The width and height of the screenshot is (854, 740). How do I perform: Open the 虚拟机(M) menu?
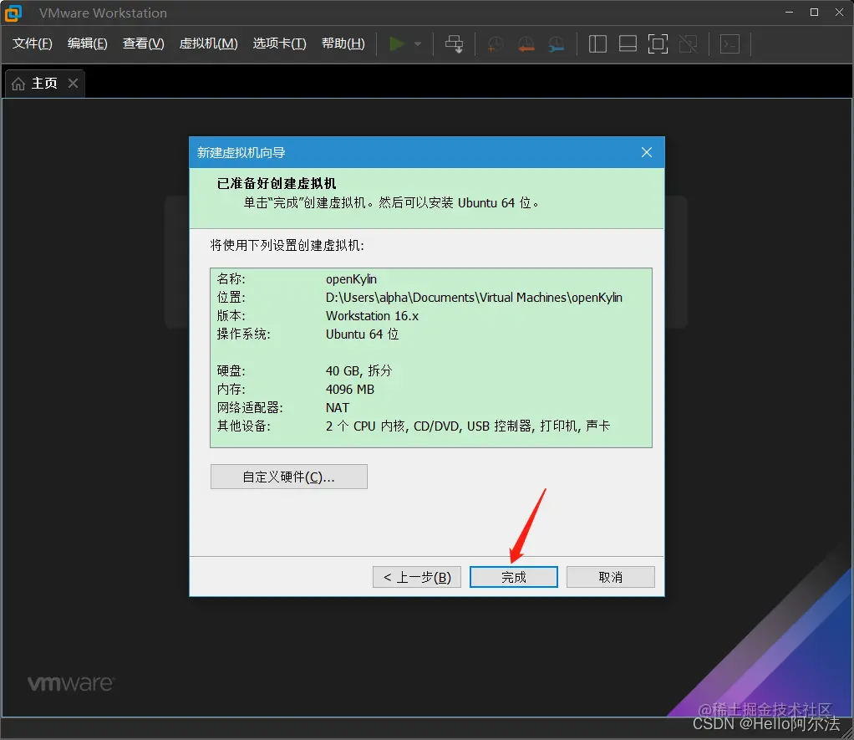(208, 43)
